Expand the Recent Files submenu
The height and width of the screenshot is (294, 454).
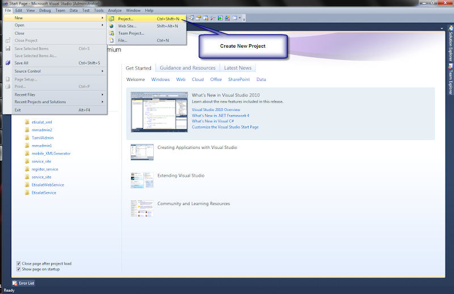[55, 95]
